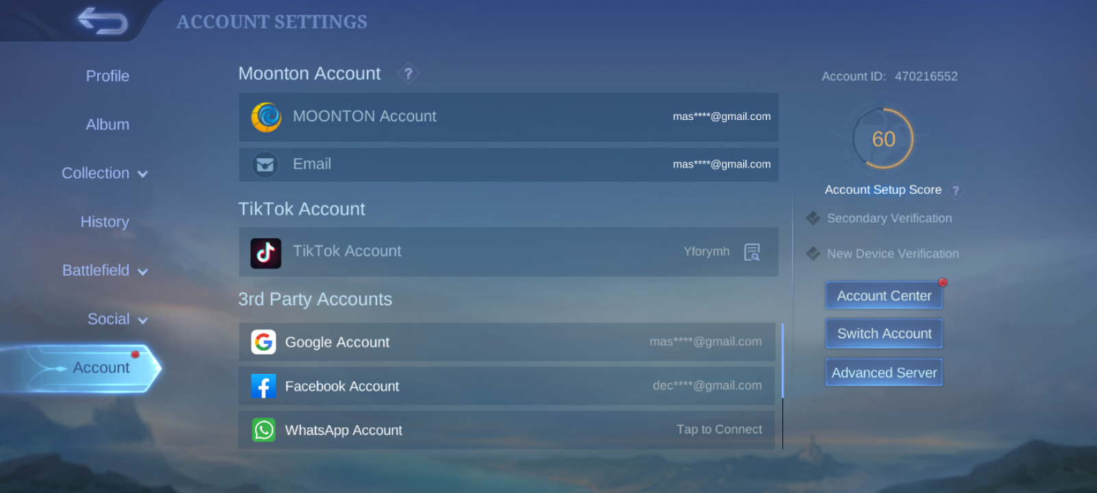Open the Social section
The height and width of the screenshot is (493, 1097).
(108, 319)
